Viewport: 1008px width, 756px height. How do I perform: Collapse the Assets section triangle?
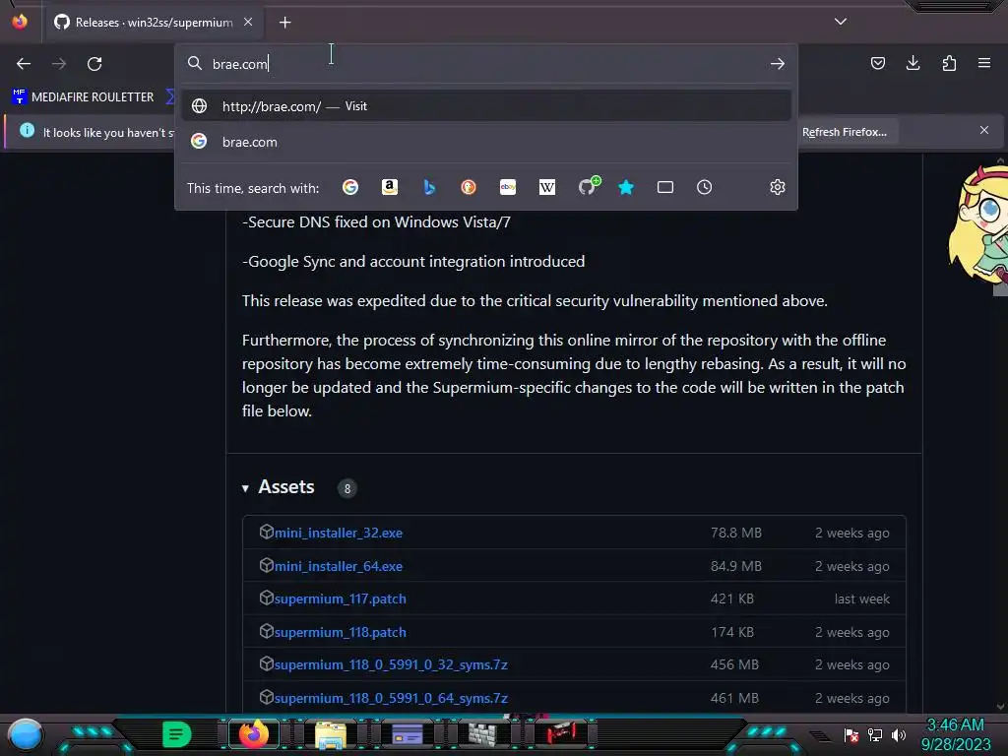(245, 488)
